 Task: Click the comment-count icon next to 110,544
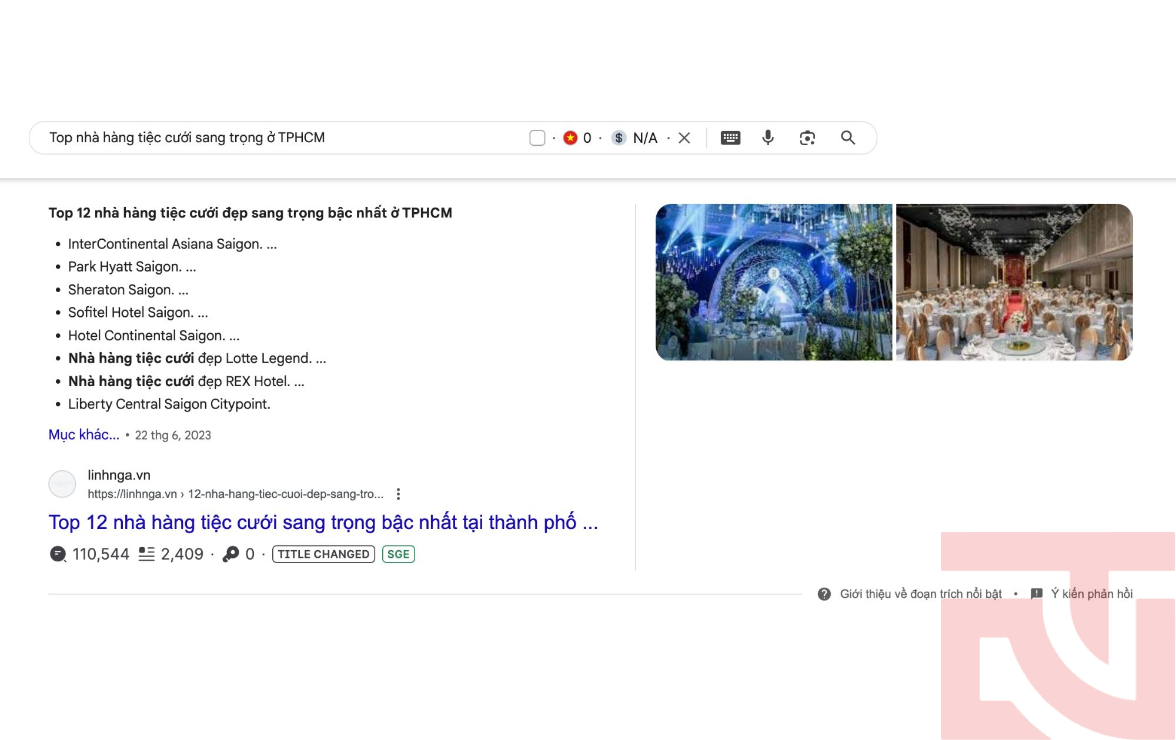click(58, 554)
